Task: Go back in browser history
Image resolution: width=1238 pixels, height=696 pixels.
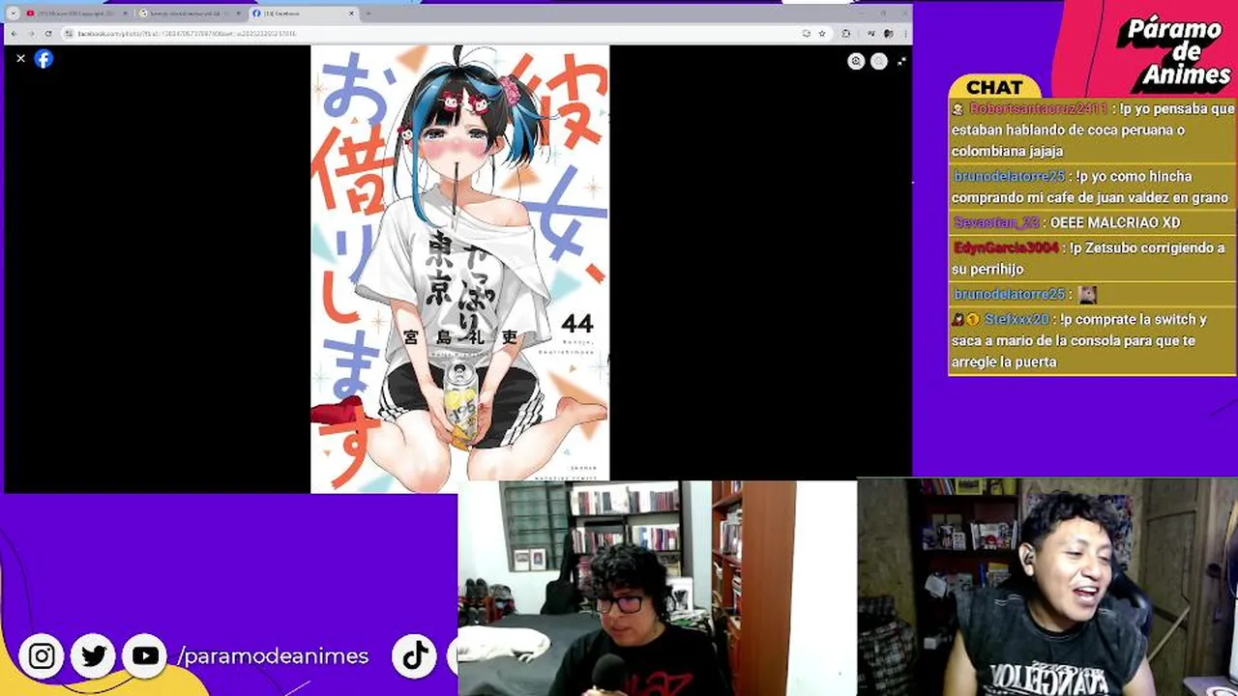Action: click(15, 34)
